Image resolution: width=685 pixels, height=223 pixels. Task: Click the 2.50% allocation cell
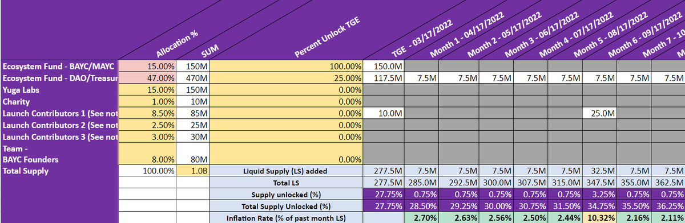coord(147,125)
